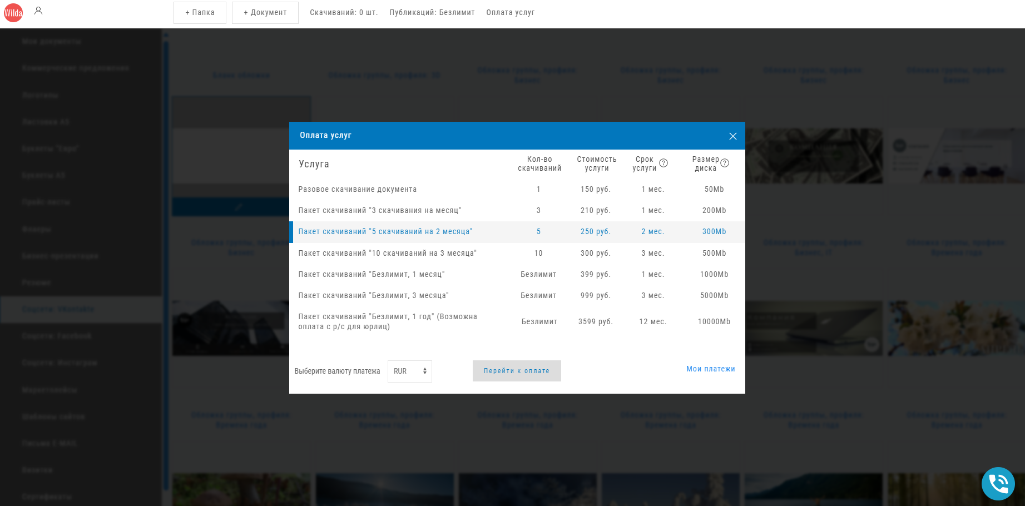
Task: Show help for Размер диска
Action: click(725, 163)
